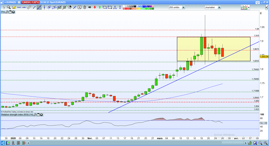Select the black right arrow marker
The image size is (269, 146).
point(89,8)
